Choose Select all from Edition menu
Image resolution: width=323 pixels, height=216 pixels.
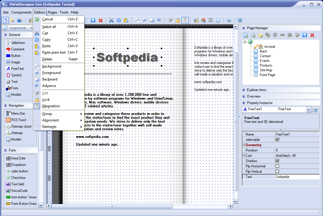(59, 27)
